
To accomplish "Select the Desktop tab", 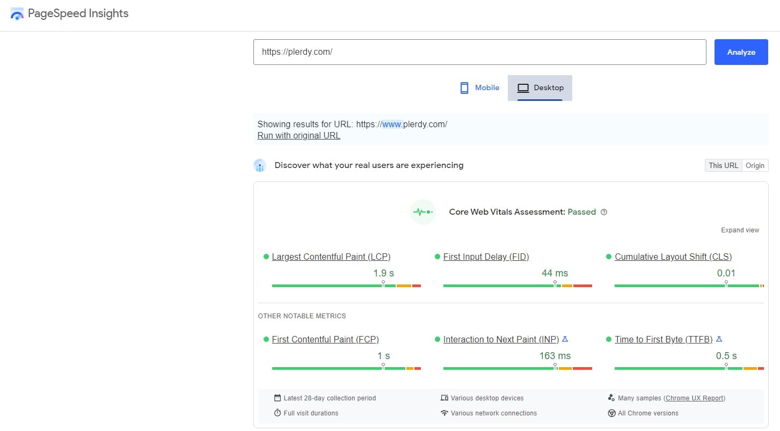I will point(540,87).
